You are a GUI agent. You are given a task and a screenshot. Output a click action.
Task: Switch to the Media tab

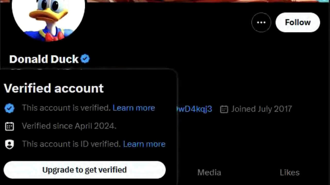209,172
